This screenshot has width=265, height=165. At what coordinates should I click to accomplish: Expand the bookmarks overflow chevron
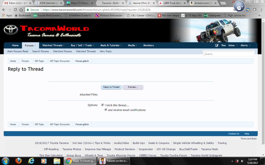tap(259, 16)
